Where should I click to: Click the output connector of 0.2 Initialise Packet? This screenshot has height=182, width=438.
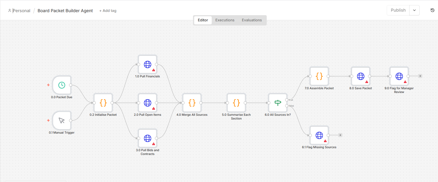point(112,103)
